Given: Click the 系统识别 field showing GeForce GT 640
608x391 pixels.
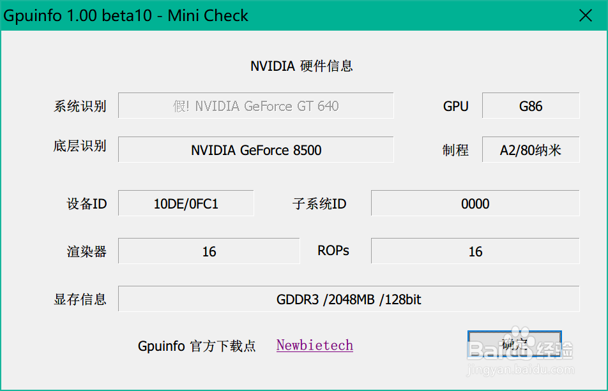Looking at the screenshot, I should [256, 105].
